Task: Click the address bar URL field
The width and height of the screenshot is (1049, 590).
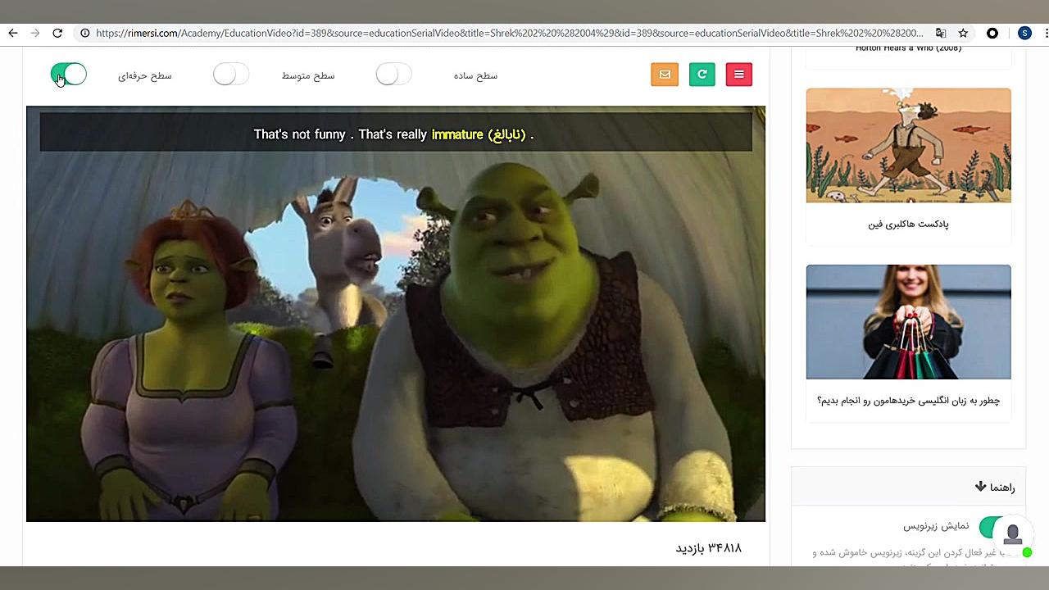Action: coord(510,34)
